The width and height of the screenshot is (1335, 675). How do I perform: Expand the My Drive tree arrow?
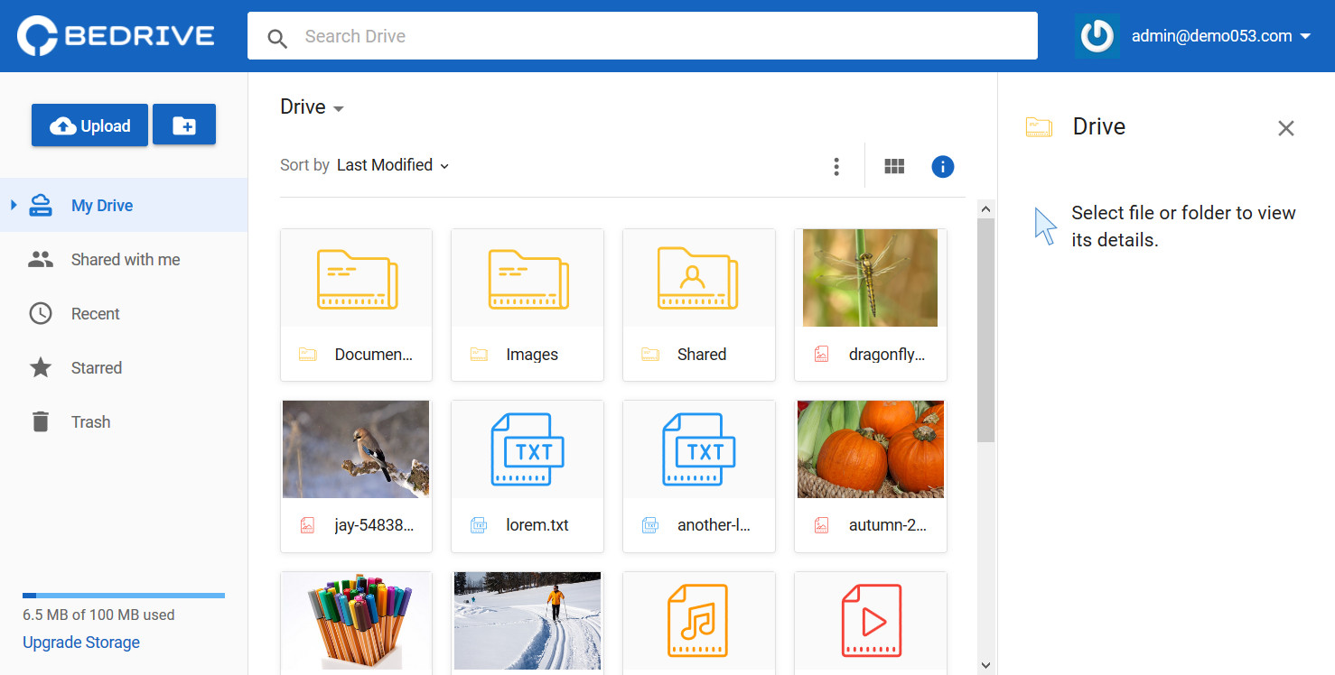coord(14,205)
